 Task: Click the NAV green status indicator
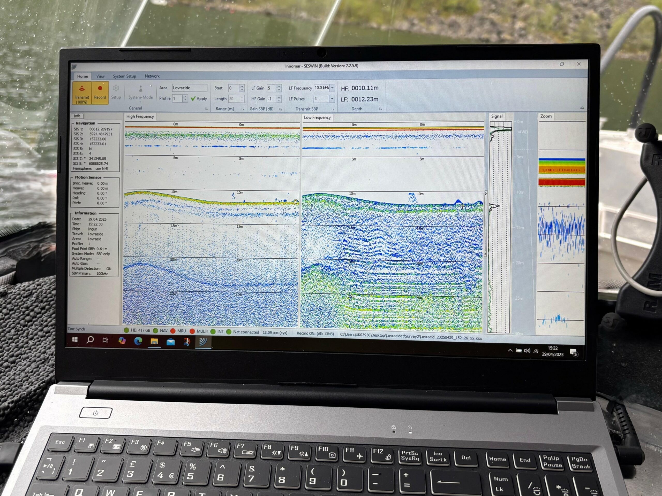pyautogui.click(x=160, y=331)
